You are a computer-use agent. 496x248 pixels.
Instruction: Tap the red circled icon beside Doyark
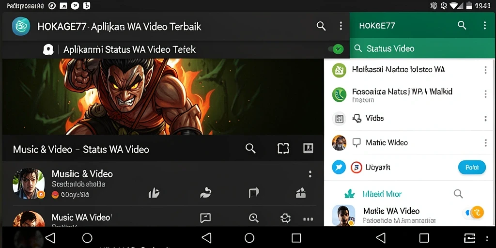pyautogui.click(x=356, y=167)
